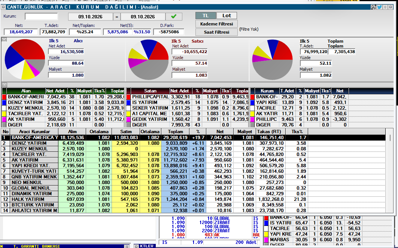The image size is (398, 248).
Task: Confirm the date range with the green checkmark
Action: pos(174,17)
